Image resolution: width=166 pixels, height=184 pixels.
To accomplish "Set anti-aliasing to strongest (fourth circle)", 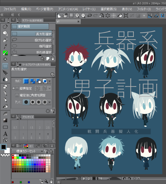I will pyautogui.click(x=45, y=102).
